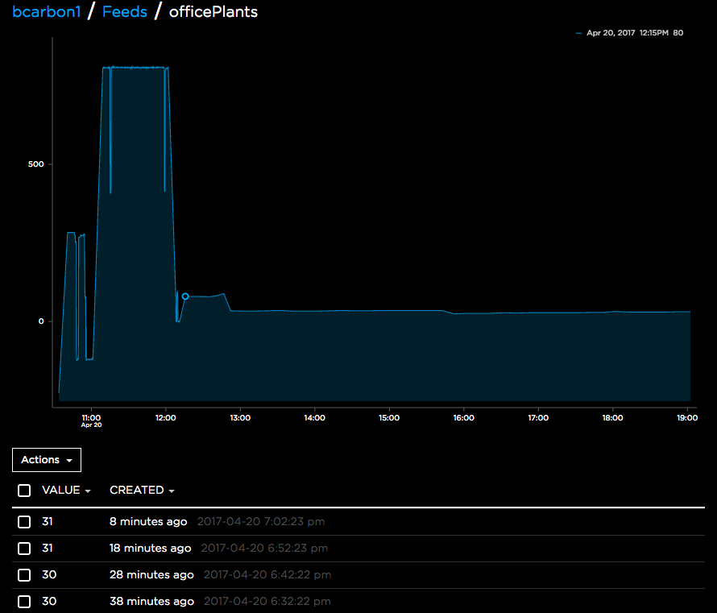Screen dimensions: 717x613
Task: Click the highlighted data point circle on chart
Action: tap(185, 296)
